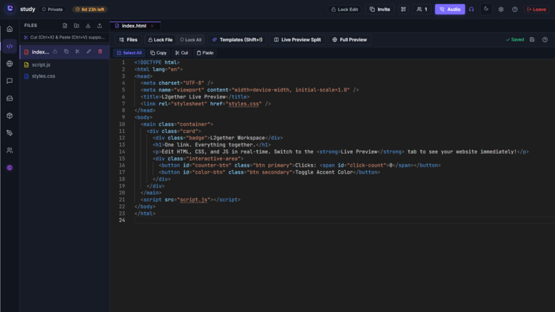Click the headphones icon
Image resolution: width=555 pixels, height=312 pixels.
pyautogui.click(x=472, y=10)
